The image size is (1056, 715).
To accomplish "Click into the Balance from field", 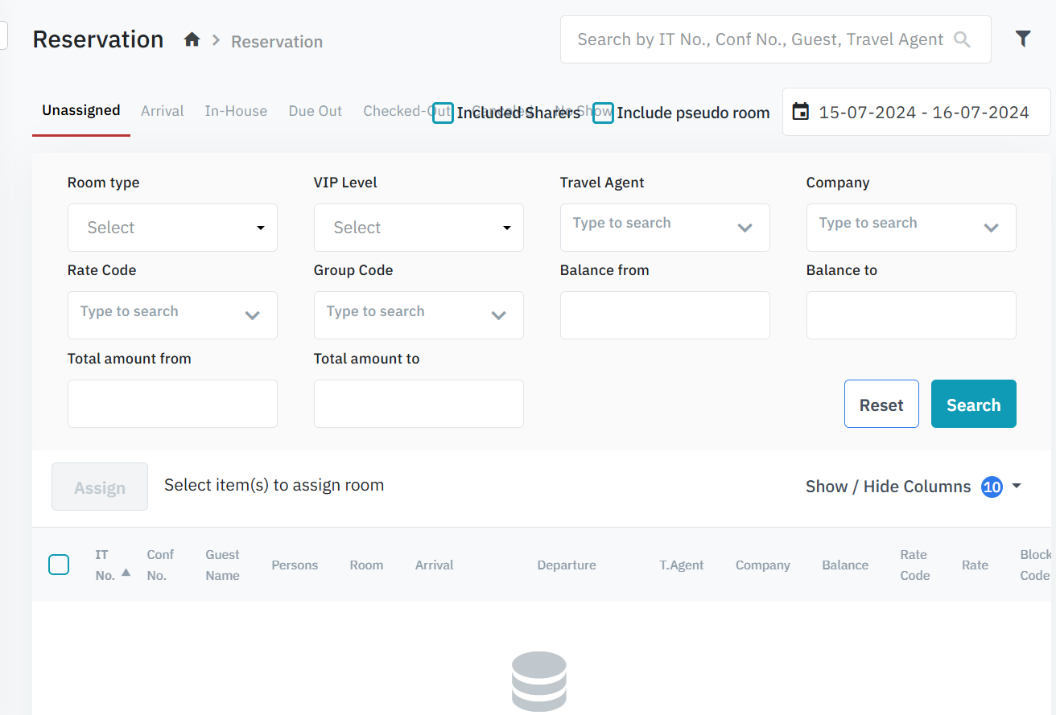I will click(665, 315).
